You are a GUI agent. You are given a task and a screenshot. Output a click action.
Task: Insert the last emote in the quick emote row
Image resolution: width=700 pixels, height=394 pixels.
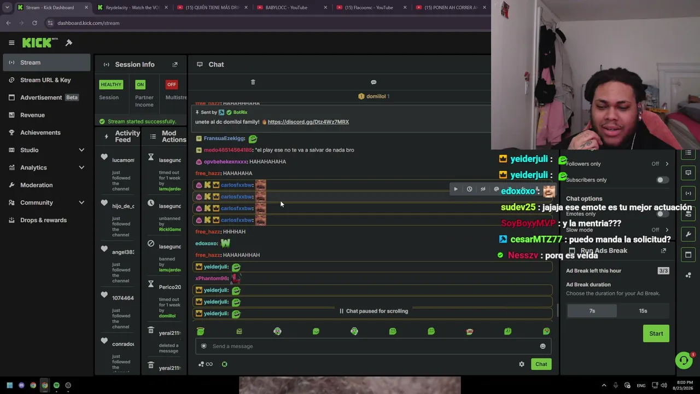tap(546, 331)
